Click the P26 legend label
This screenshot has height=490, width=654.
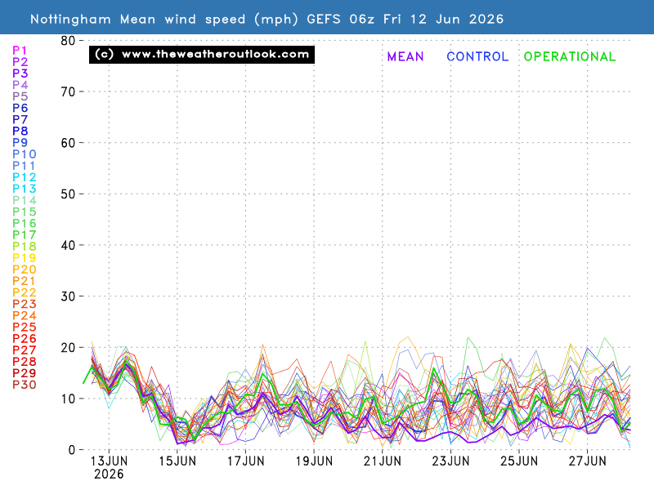point(25,339)
